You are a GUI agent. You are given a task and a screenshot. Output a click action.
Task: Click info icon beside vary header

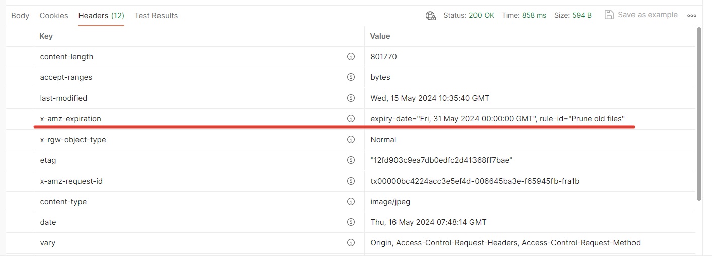coord(351,243)
